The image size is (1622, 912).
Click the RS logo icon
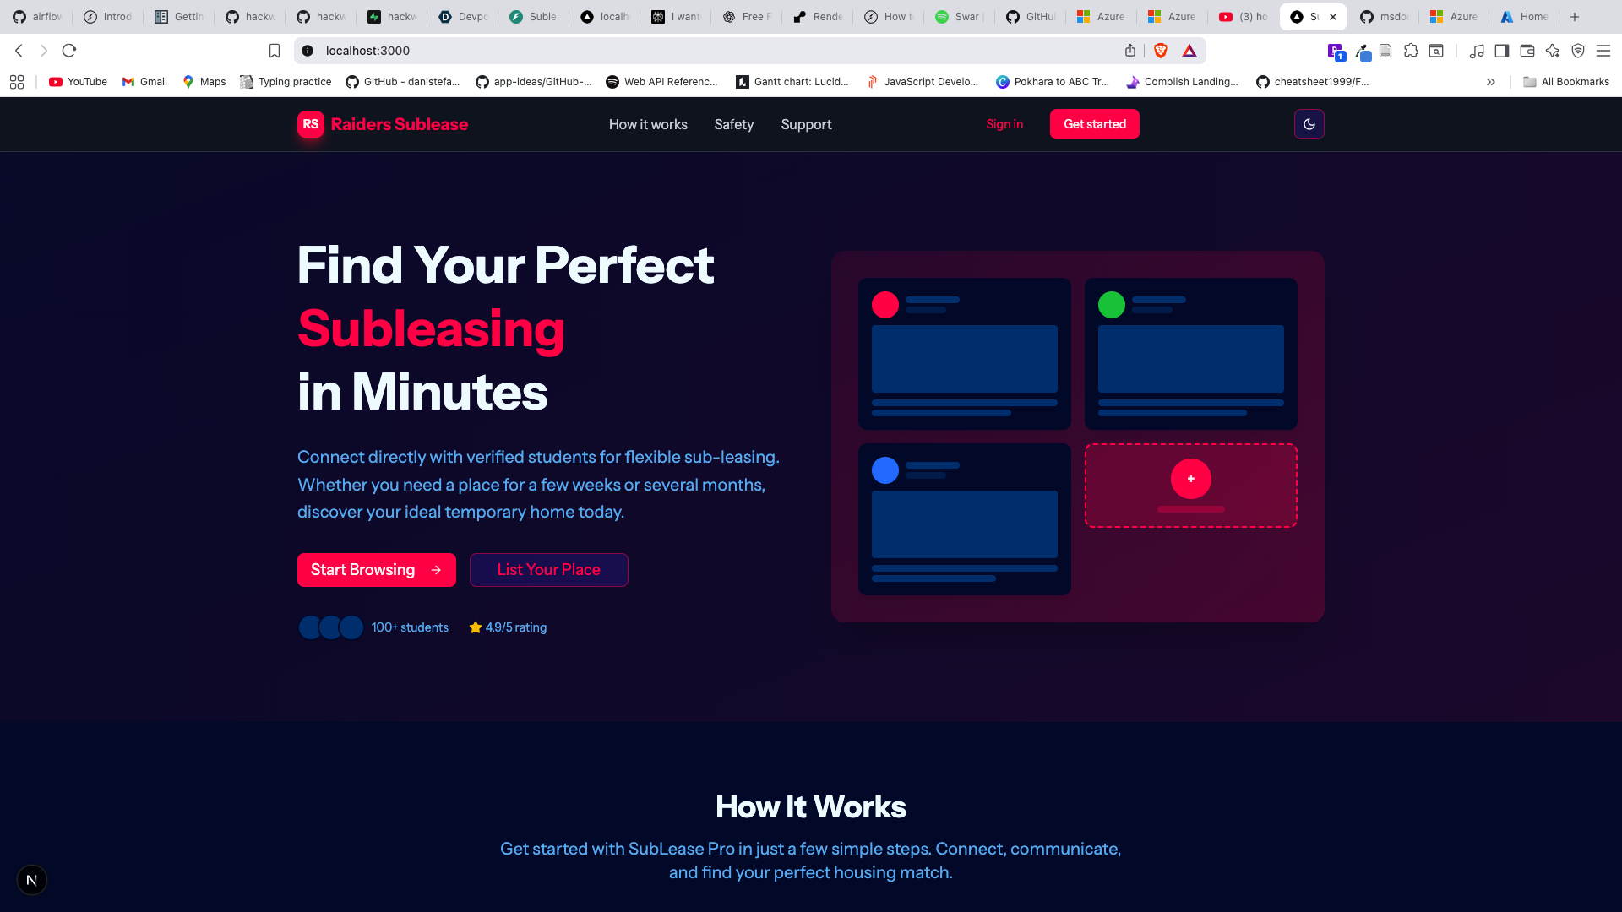point(310,124)
